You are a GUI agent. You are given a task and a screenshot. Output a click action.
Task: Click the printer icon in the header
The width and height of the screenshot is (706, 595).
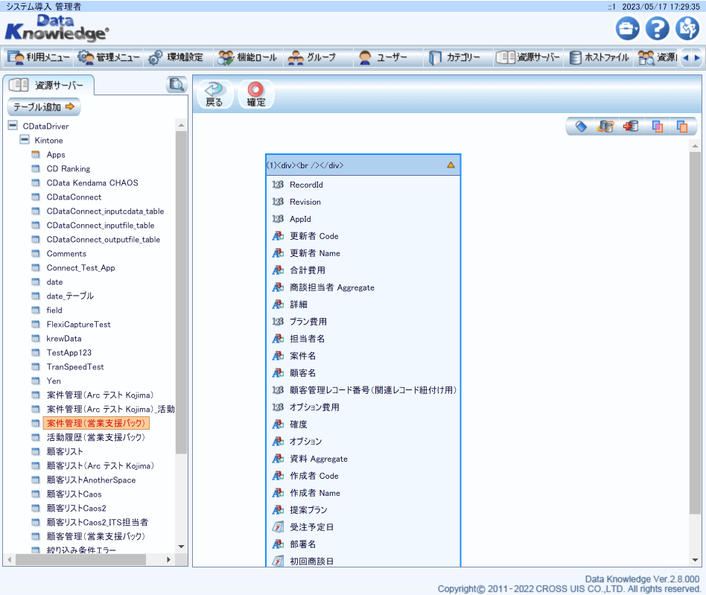(x=627, y=29)
